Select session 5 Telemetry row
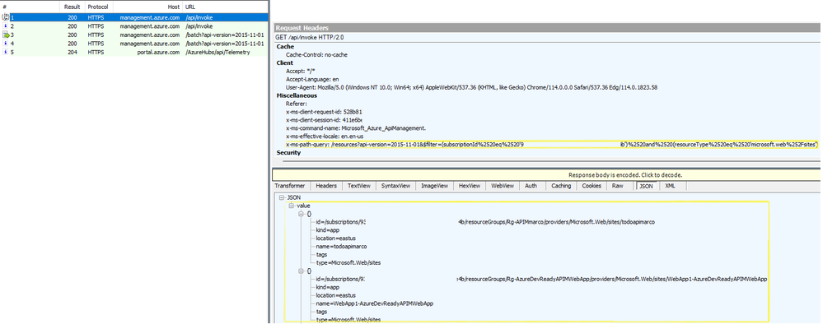823x324 pixels. 133,52
